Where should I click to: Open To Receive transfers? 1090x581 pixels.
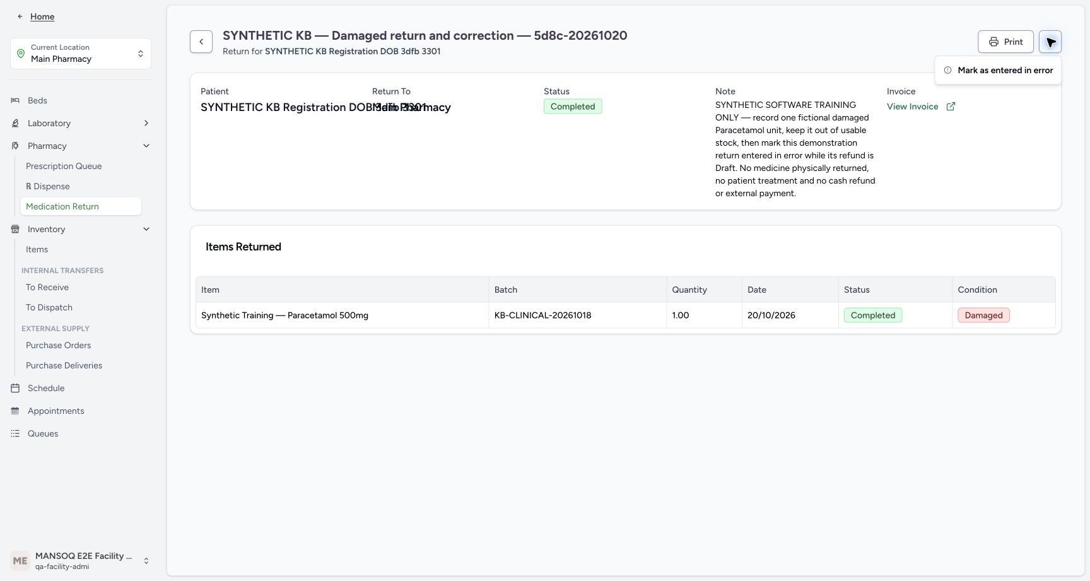[47, 287]
